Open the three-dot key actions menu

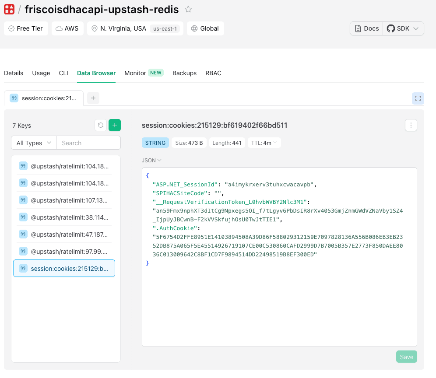coord(411,125)
